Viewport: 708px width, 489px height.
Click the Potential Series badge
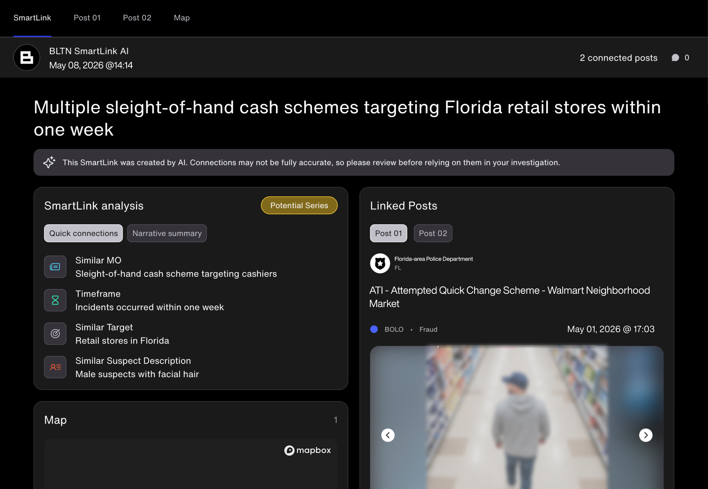pos(299,205)
